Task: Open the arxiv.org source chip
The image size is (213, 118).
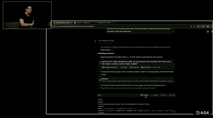Action: tap(124, 67)
